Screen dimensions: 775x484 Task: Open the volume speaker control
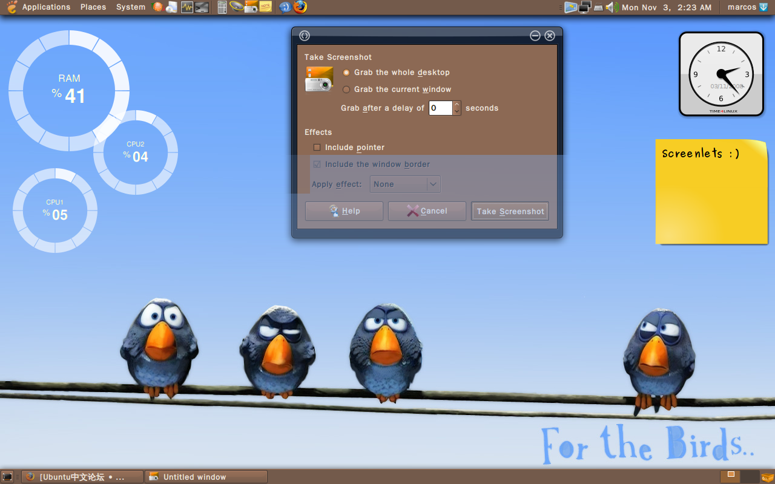point(612,7)
